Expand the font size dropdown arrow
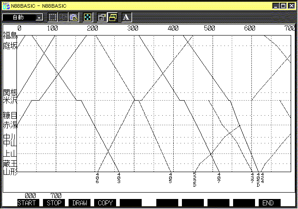This screenshot has height=209, width=298. 39,17
